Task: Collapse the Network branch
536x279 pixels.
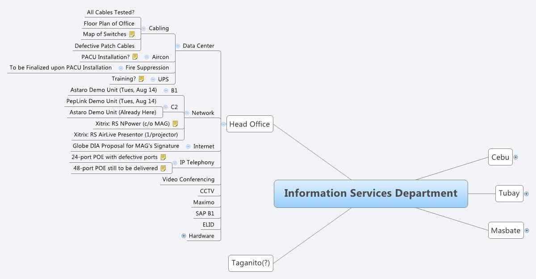Action: [x=186, y=113]
